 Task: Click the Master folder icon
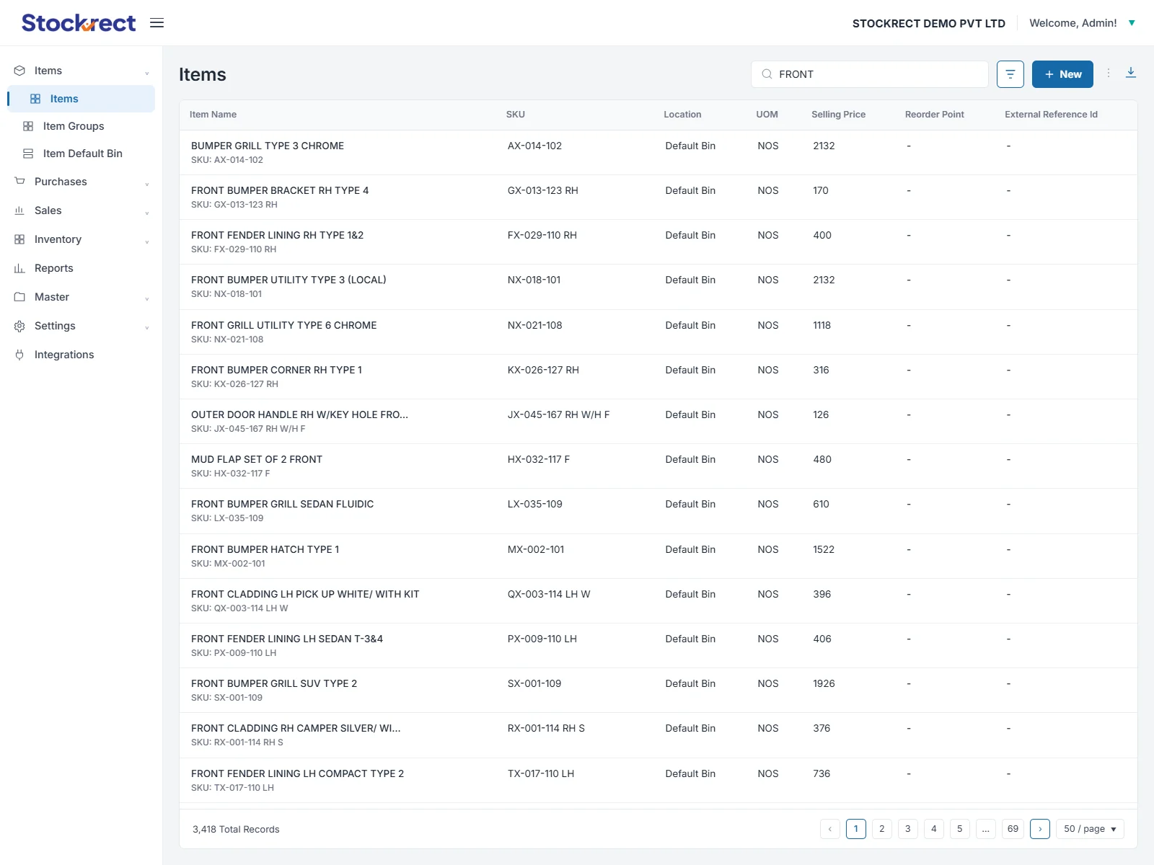tap(19, 297)
